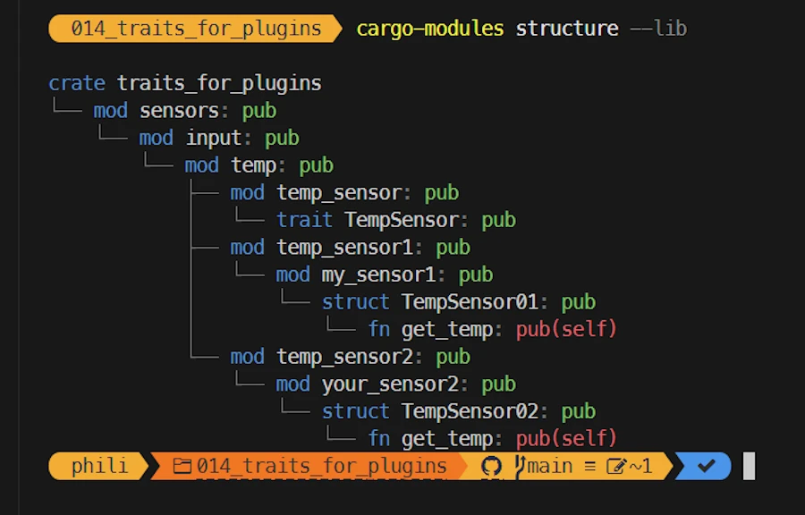The width and height of the screenshot is (805, 515).
Task: Click the folder icon in the prompt
Action: pyautogui.click(x=182, y=466)
